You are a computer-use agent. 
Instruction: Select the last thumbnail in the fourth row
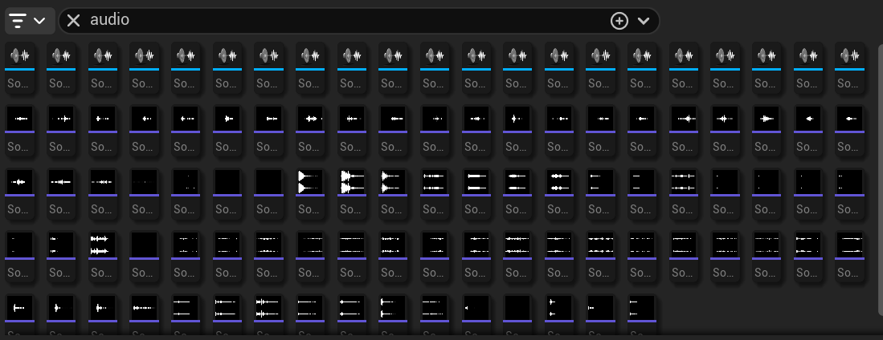849,244
